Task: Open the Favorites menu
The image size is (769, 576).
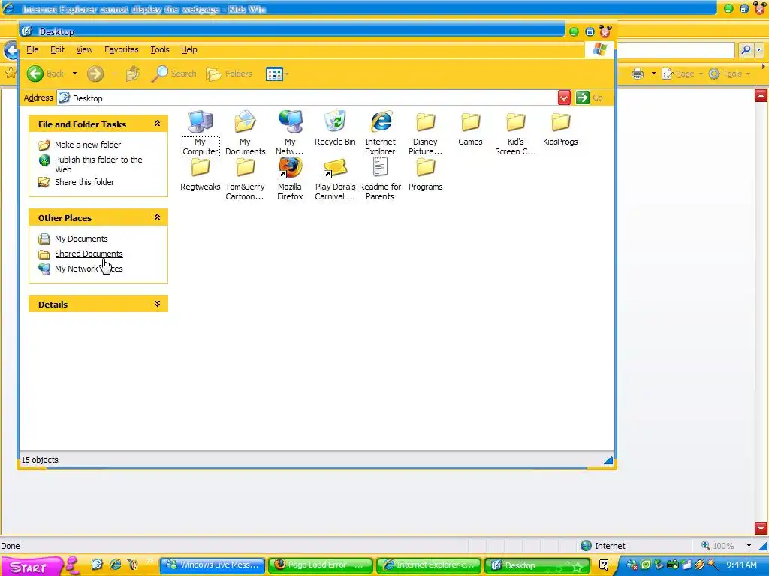Action: [121, 49]
